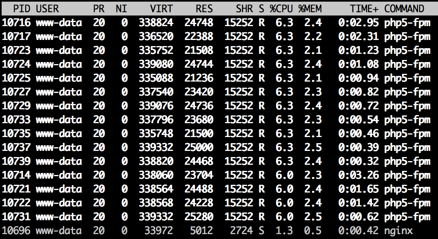This screenshot has width=438, height=239.
Task: Click the SHR column header
Action: point(244,9)
